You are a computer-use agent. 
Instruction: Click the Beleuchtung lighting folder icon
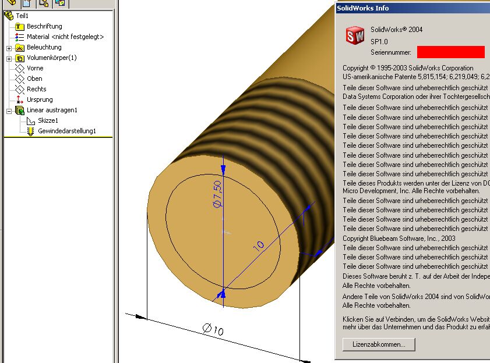(20, 48)
